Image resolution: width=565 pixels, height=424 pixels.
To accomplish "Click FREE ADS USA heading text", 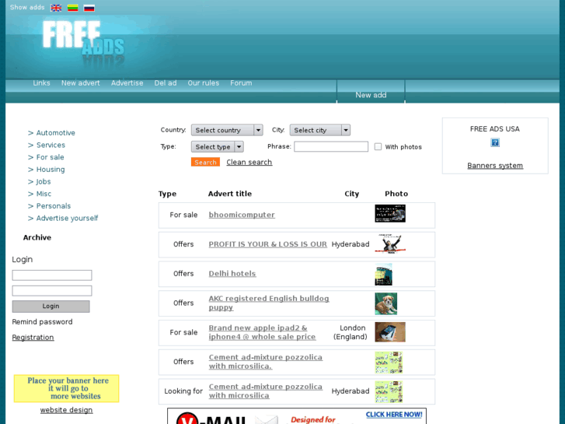I will 495,129.
